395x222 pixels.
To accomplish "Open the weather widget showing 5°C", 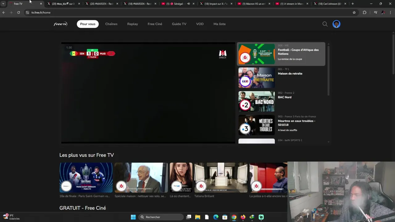I will coord(11,217).
